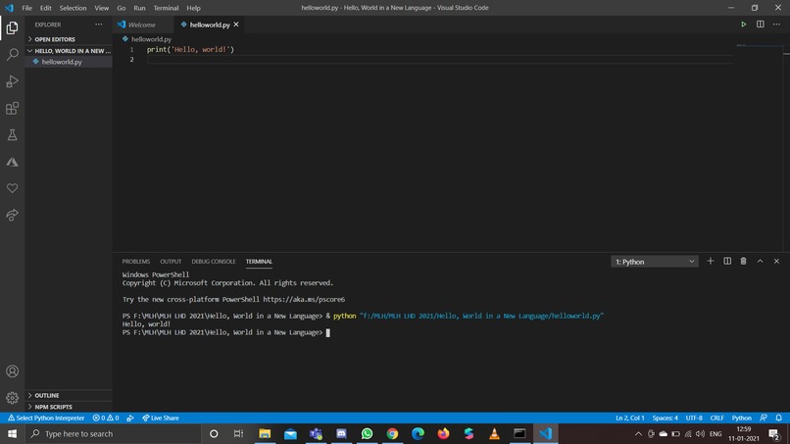Click UTF-8 encoding in status bar
Screen dimensions: 790x444
click(x=694, y=418)
